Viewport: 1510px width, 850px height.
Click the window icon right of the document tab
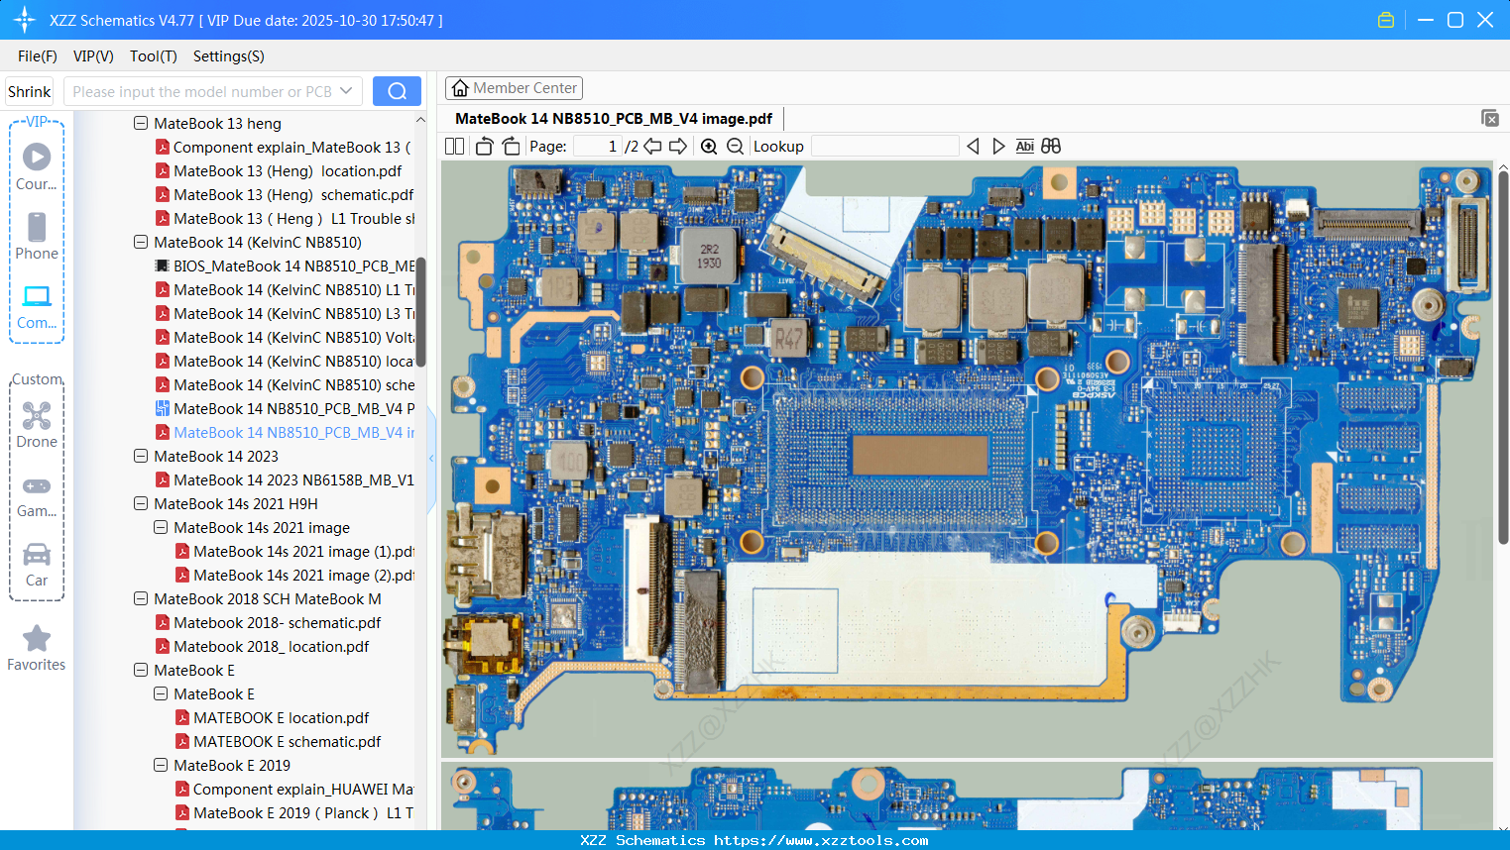point(1490,118)
